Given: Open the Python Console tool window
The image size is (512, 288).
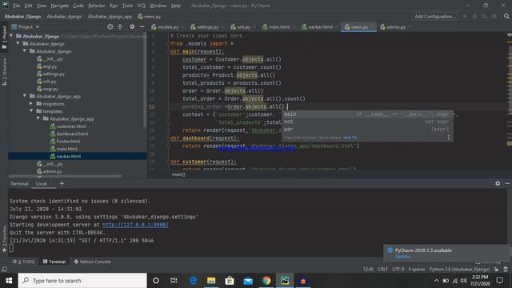Looking at the screenshot, I should [92, 262].
